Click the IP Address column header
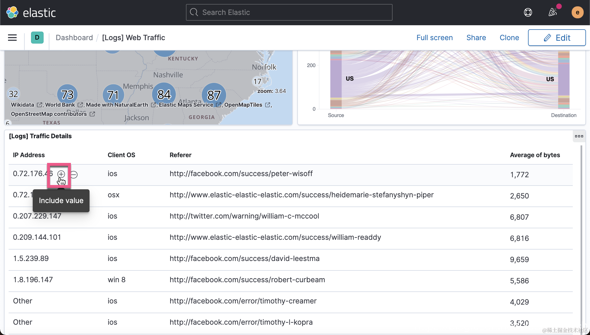 29,155
